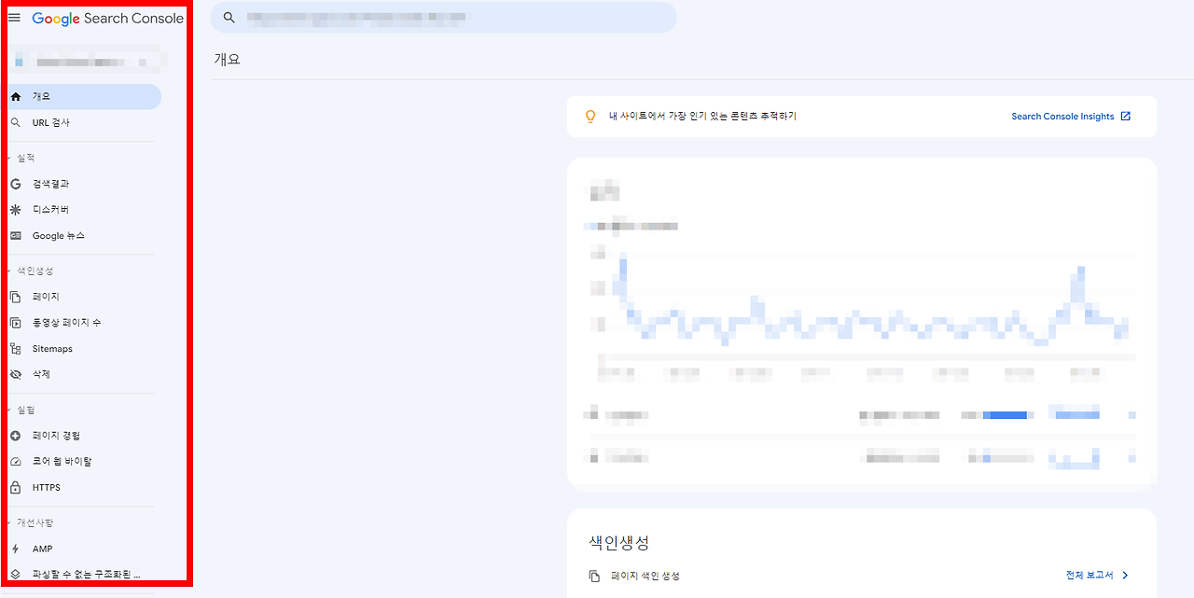Click the copy icon beside 페이지 색인 생성
This screenshot has height=598, width=1194.
(x=594, y=577)
